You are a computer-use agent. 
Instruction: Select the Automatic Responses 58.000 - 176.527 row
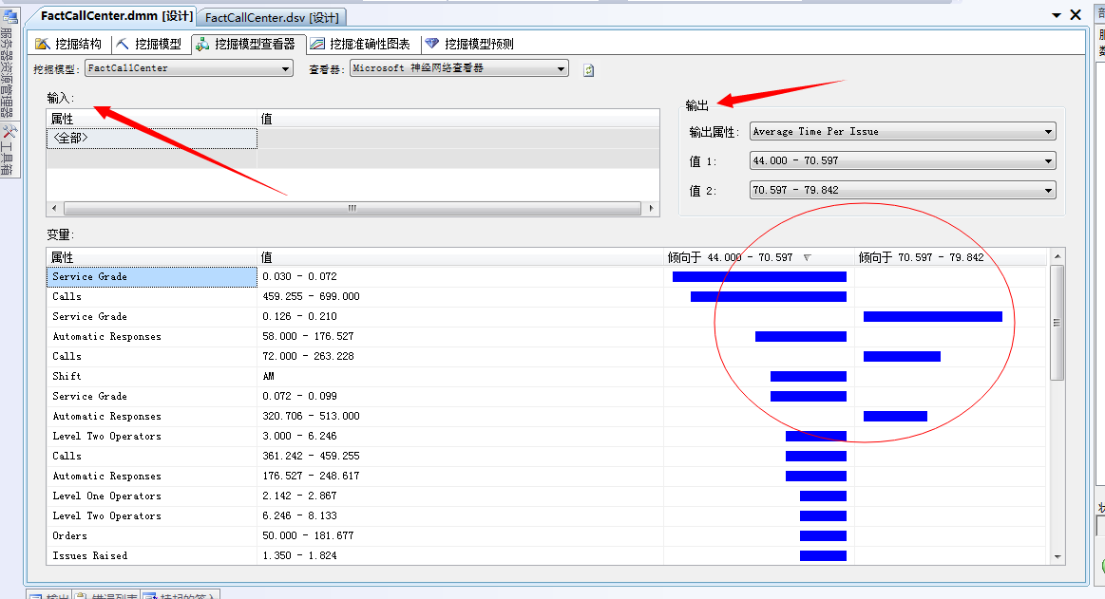(x=547, y=336)
